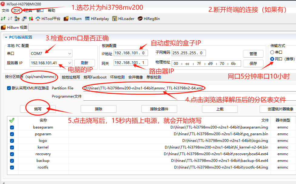Open the 帮助 menu

(52, 11)
